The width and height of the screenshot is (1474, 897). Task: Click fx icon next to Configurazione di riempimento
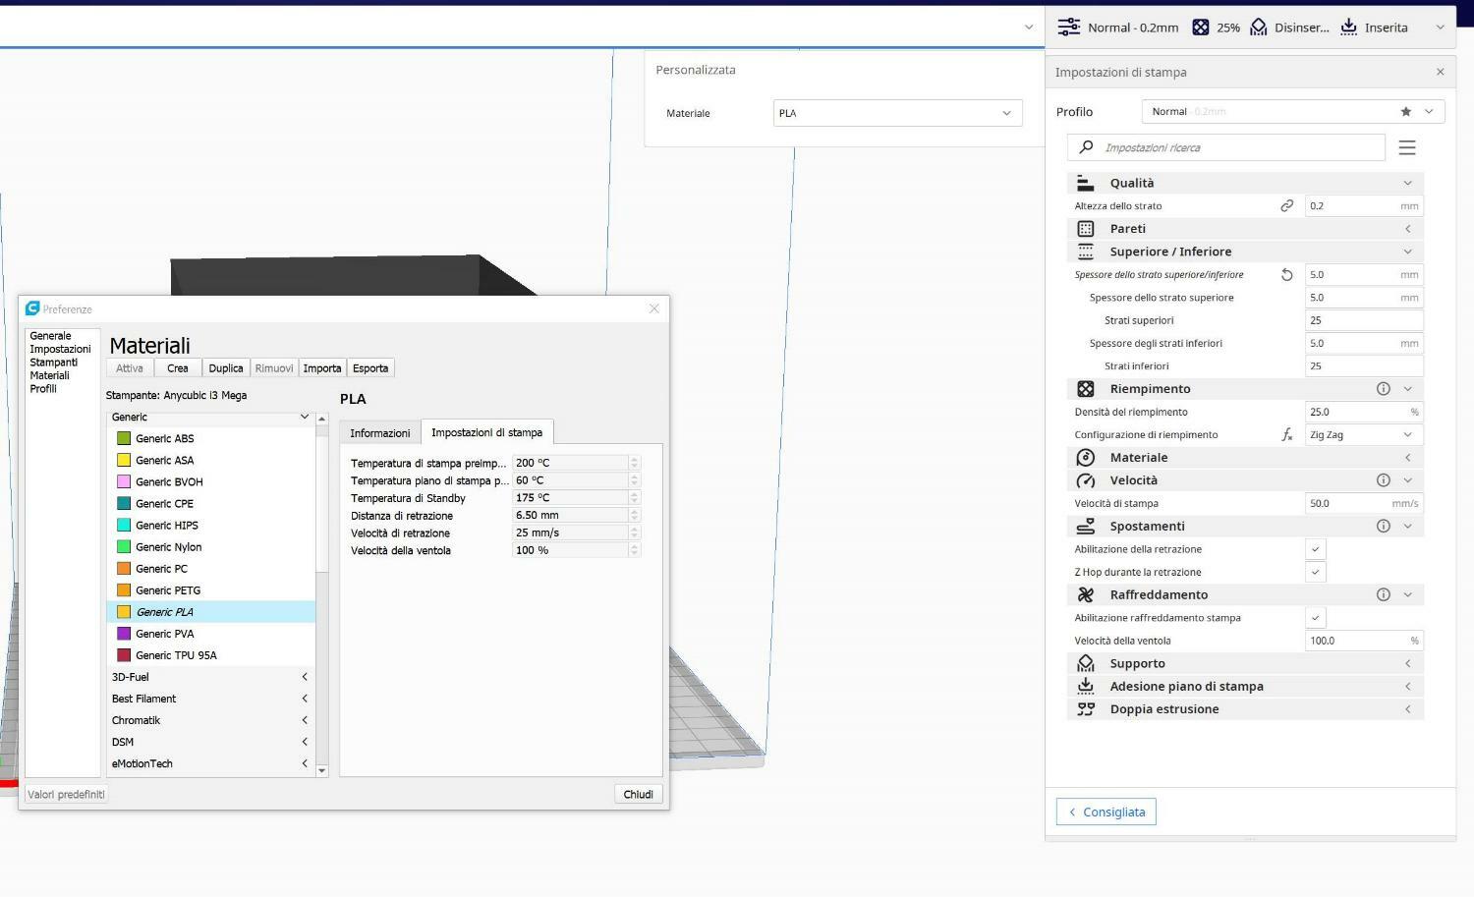tap(1286, 434)
